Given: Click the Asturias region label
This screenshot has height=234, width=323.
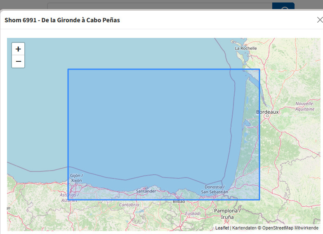Looking at the screenshot, I should (x=69, y=197).
